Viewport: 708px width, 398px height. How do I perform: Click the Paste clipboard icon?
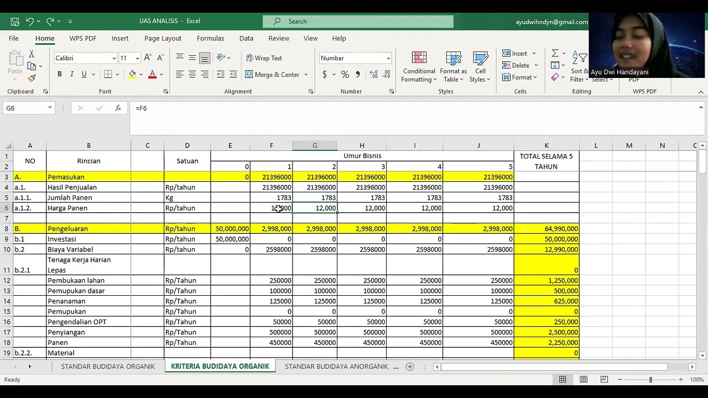tap(15, 59)
